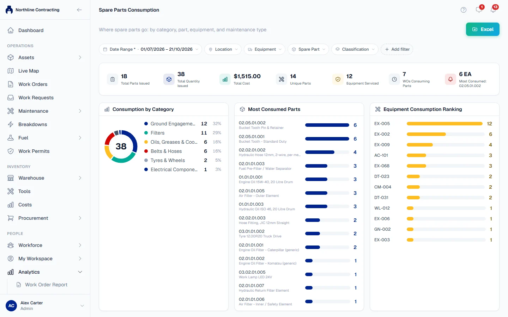Open the Spare Part filter dropdown
508x317 pixels.
click(308, 49)
